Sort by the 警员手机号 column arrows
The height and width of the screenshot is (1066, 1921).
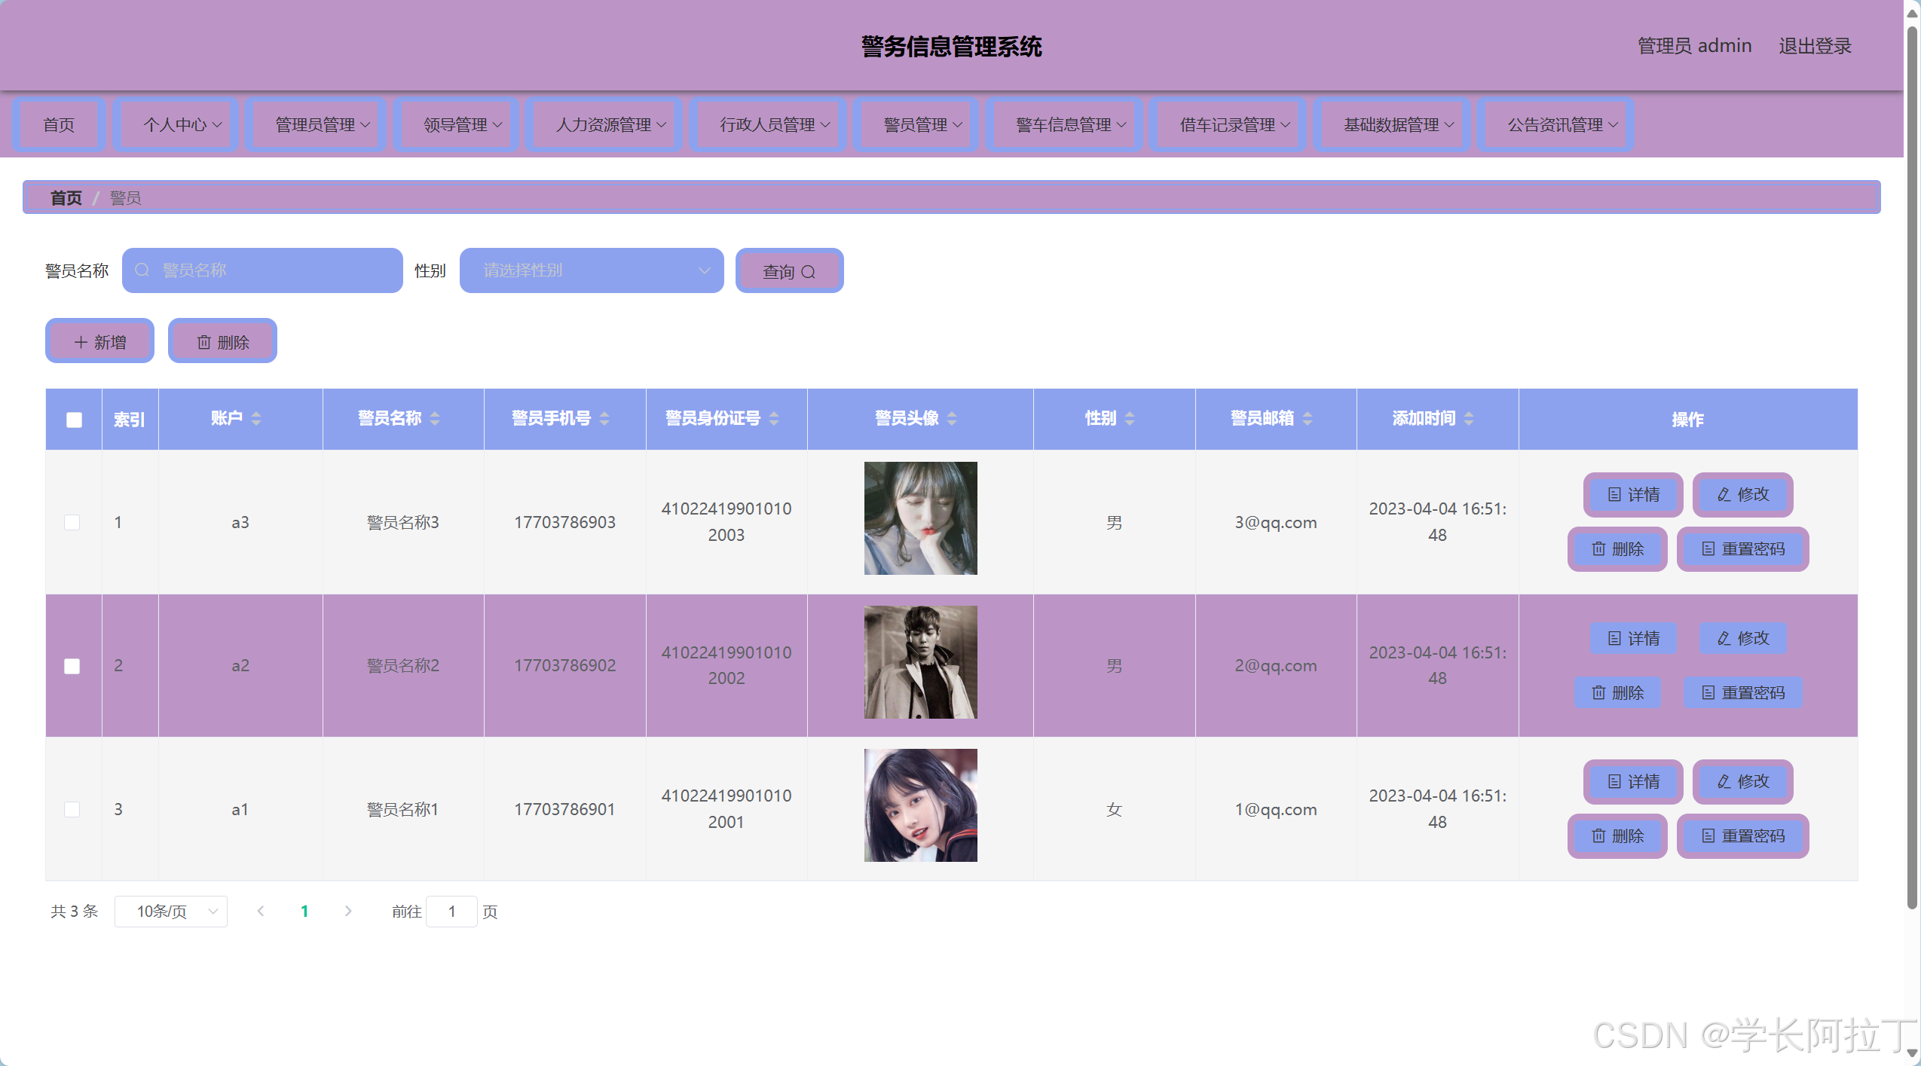pos(604,419)
